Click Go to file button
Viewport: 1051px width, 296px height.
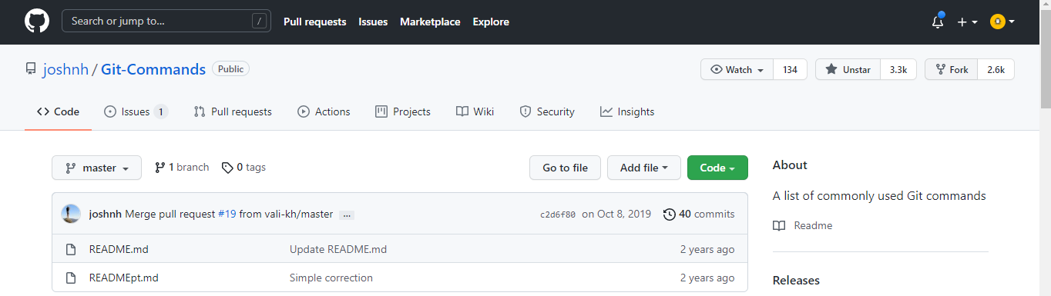tap(565, 168)
